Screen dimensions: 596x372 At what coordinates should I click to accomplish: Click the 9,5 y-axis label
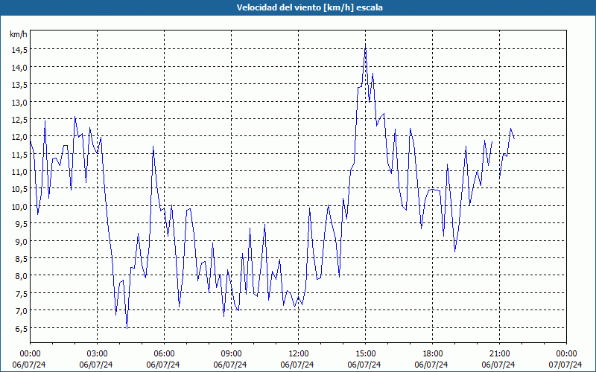(21, 224)
